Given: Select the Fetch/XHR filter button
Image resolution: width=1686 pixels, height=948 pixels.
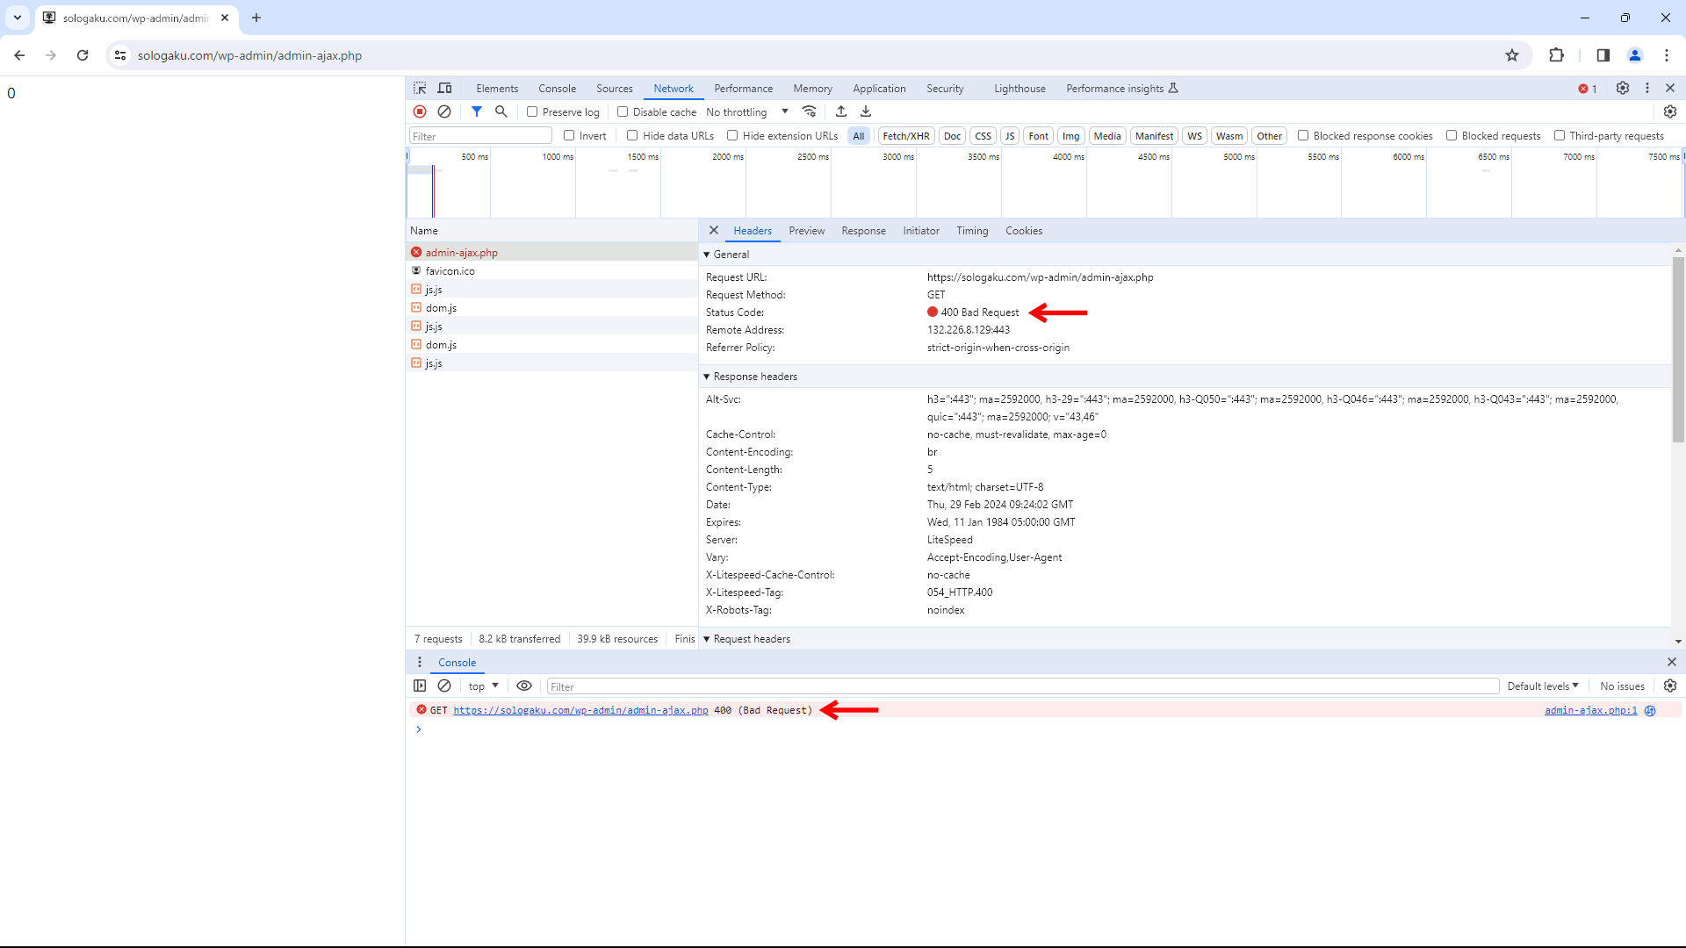Looking at the screenshot, I should click(905, 136).
